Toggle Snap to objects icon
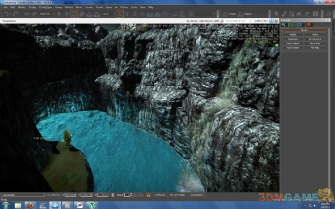Viewport: 335px width, 209px height. pos(158,14)
